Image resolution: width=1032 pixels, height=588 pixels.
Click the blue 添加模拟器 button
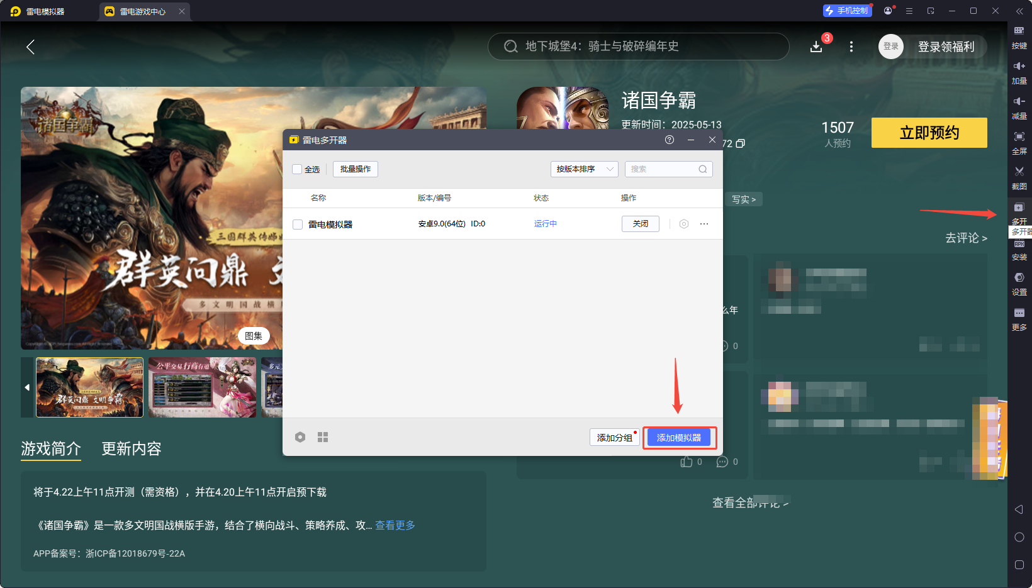click(678, 438)
